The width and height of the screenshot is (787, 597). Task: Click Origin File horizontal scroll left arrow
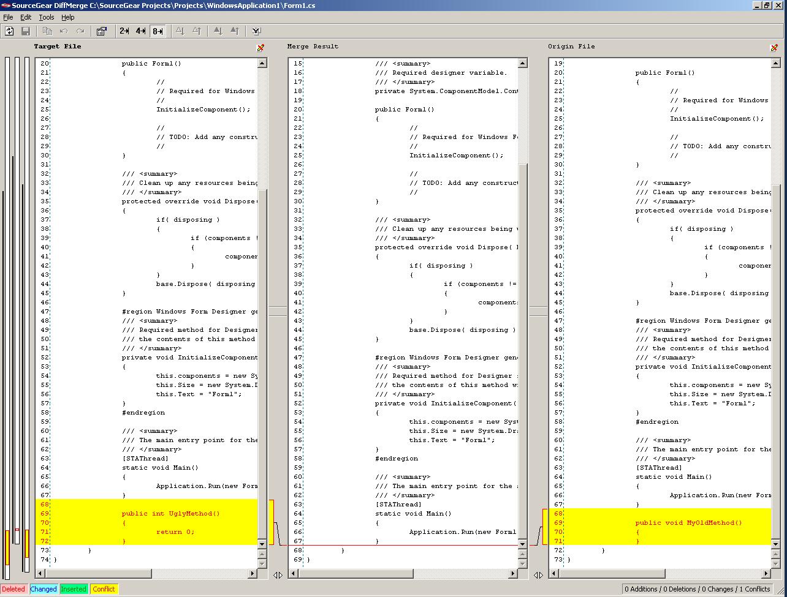[x=554, y=574]
